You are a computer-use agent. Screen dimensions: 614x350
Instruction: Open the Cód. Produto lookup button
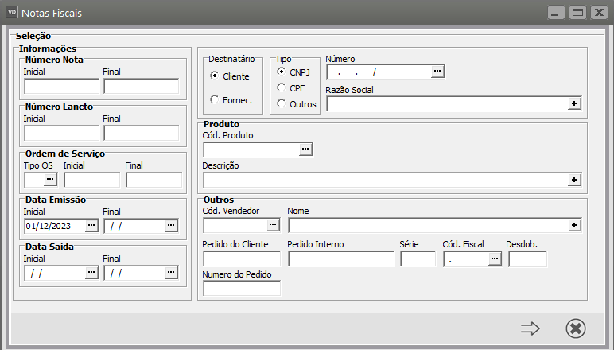[305, 149]
